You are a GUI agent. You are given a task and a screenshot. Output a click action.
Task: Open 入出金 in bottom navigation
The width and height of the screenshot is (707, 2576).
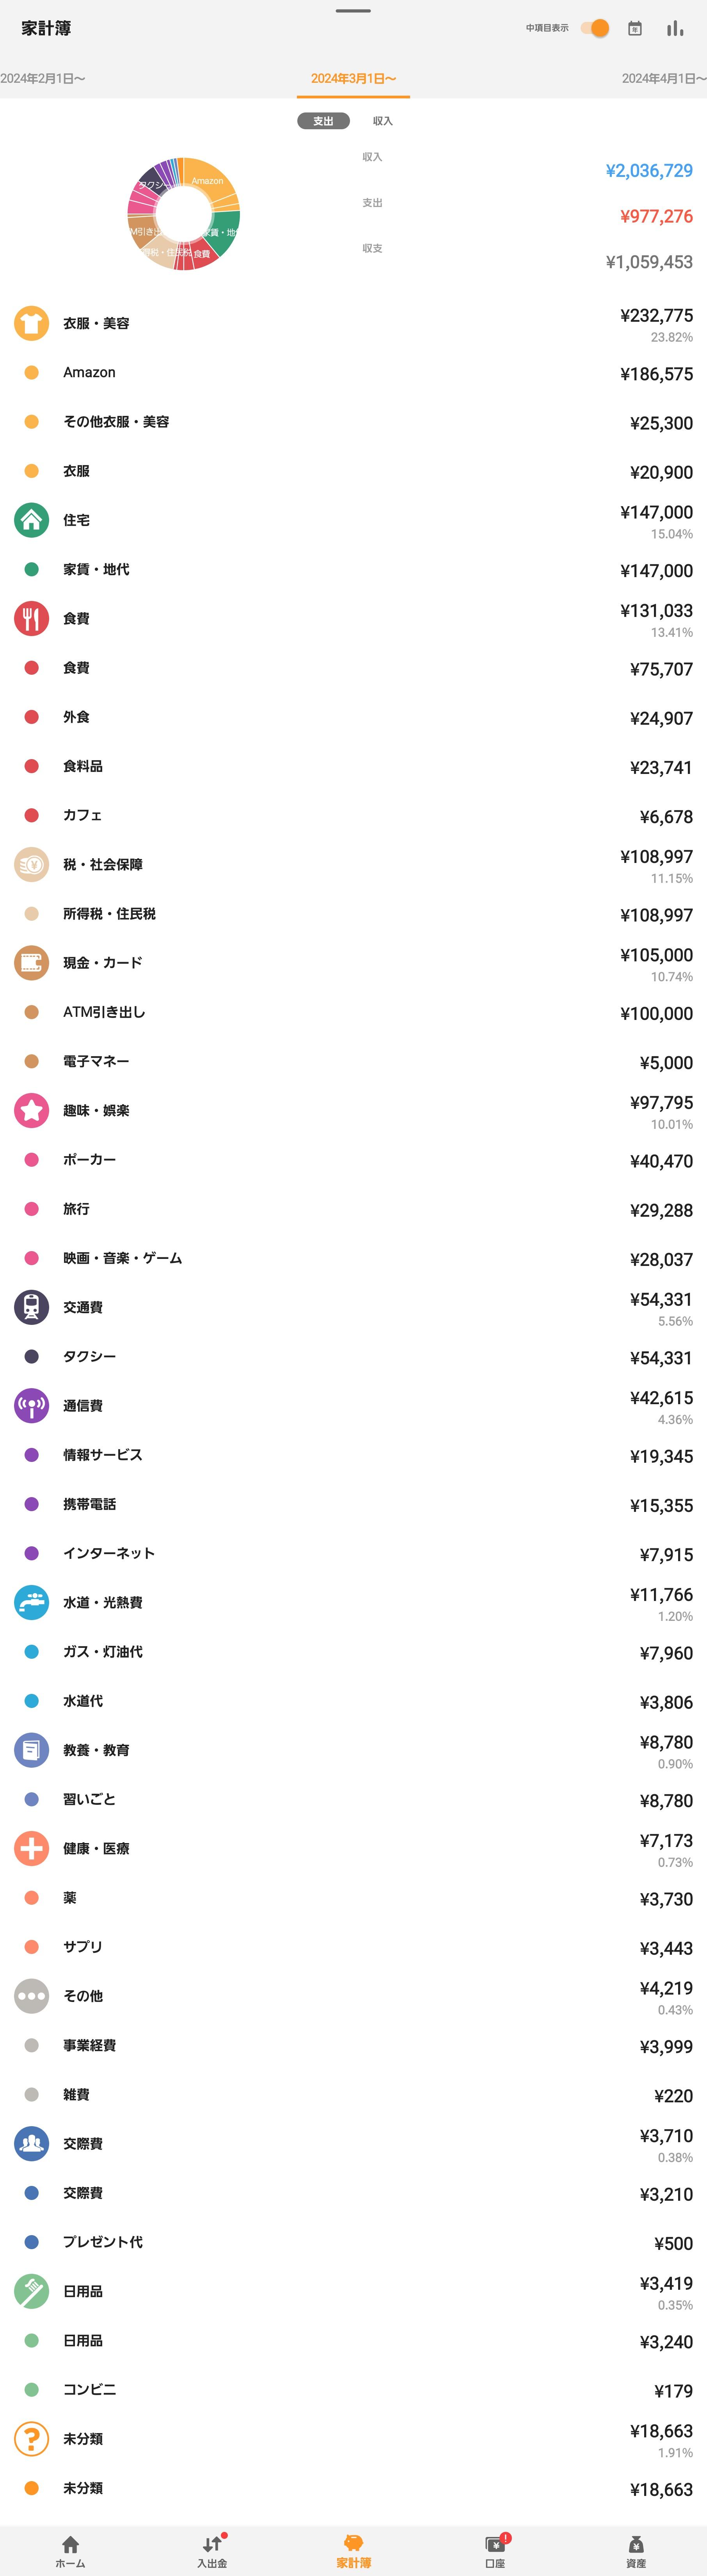212,2551
